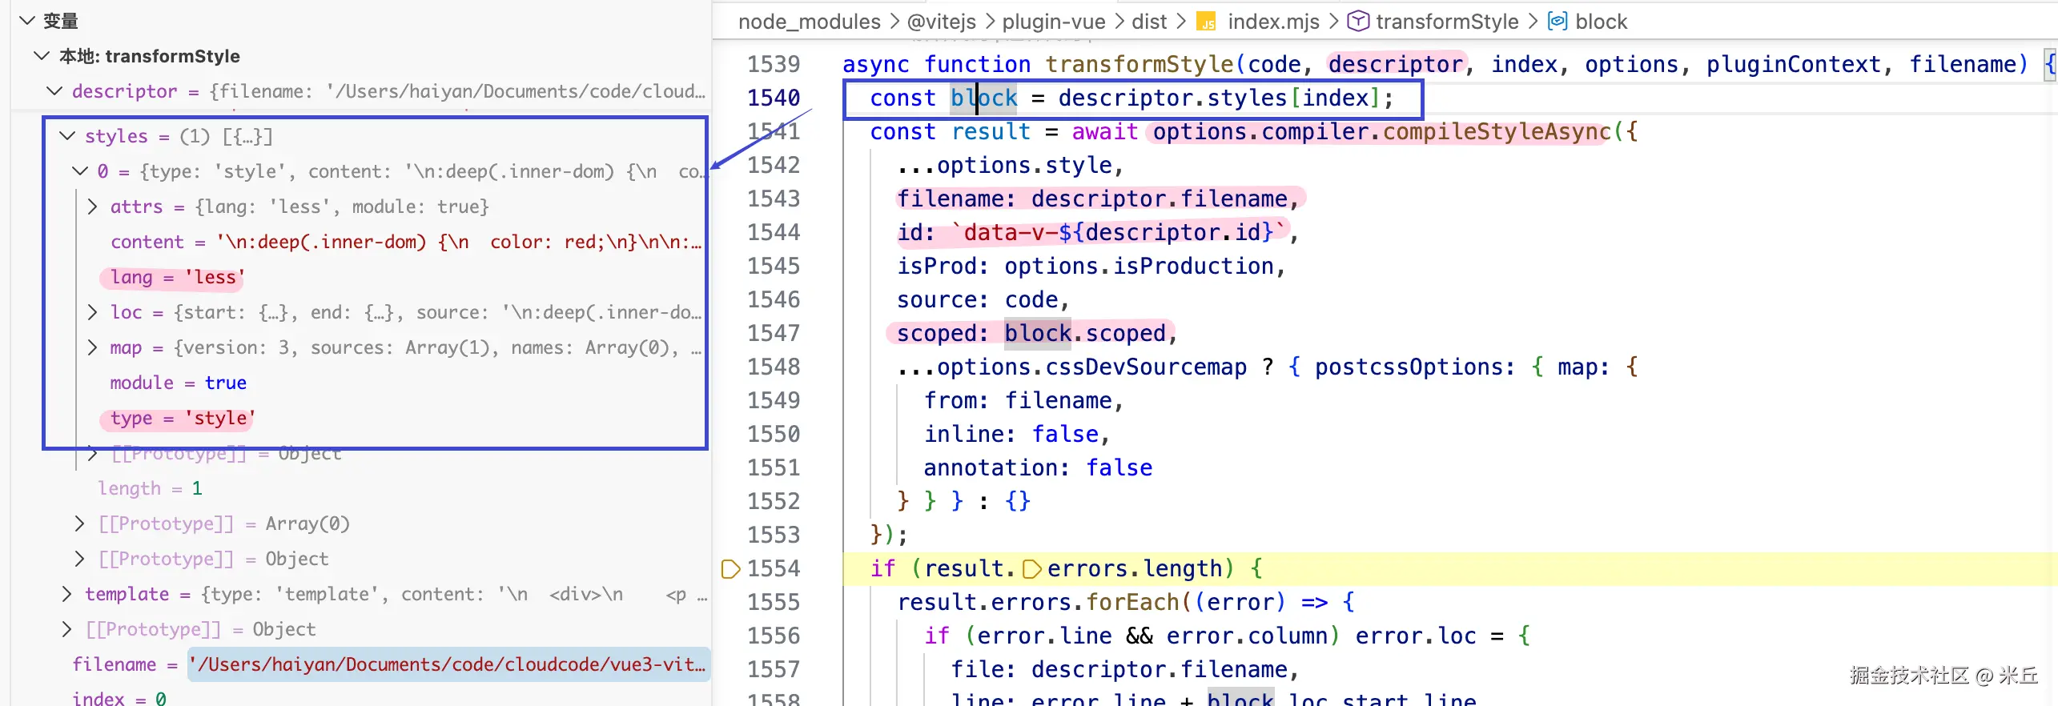Click 'descriptor.filename' in line 1543
2058x706 pixels.
point(1160,199)
